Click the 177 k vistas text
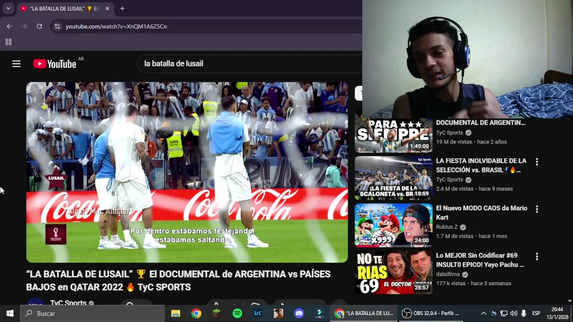This screenshot has width=573, height=322. [x=451, y=284]
